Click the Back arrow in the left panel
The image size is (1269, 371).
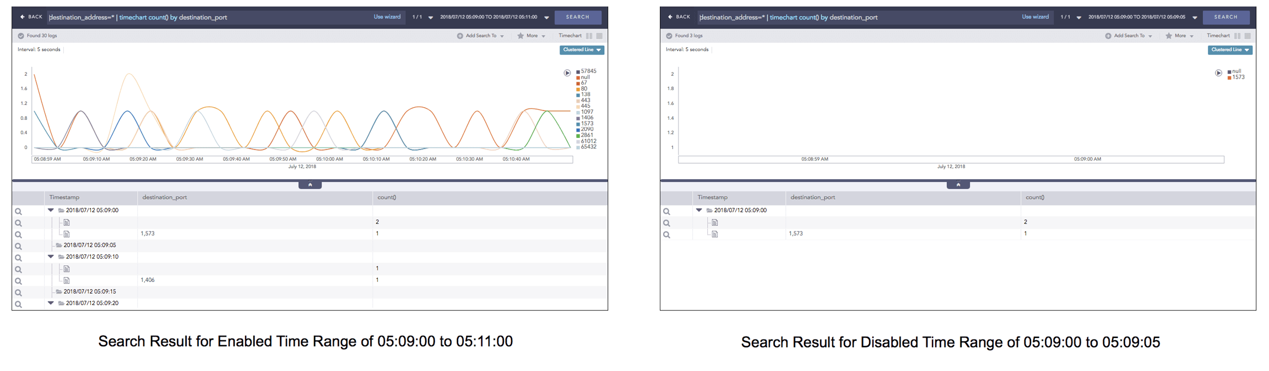tap(23, 17)
